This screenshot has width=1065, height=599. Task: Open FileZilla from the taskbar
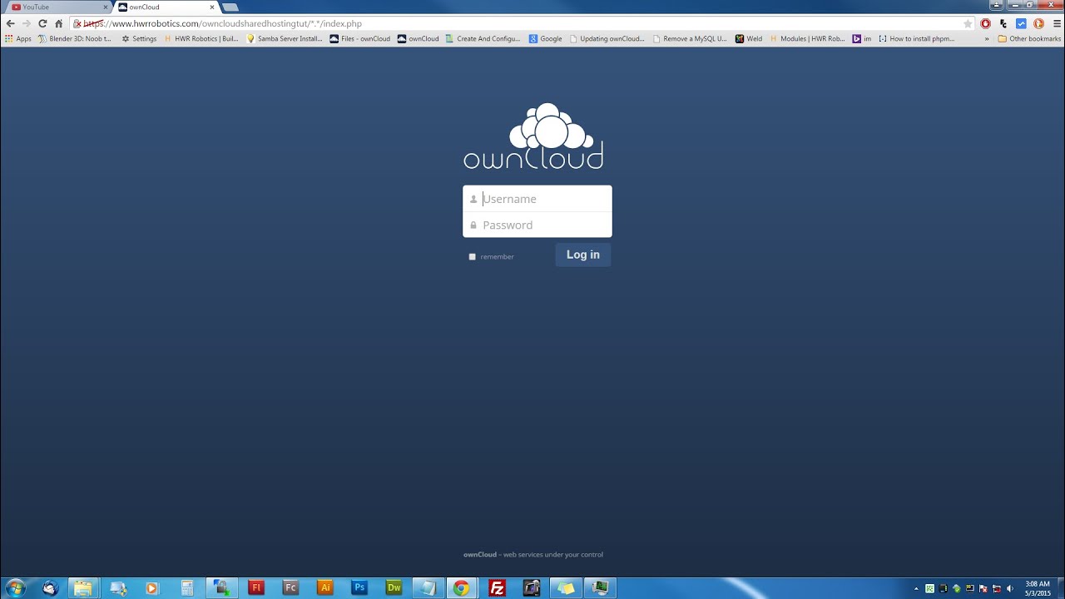point(497,588)
